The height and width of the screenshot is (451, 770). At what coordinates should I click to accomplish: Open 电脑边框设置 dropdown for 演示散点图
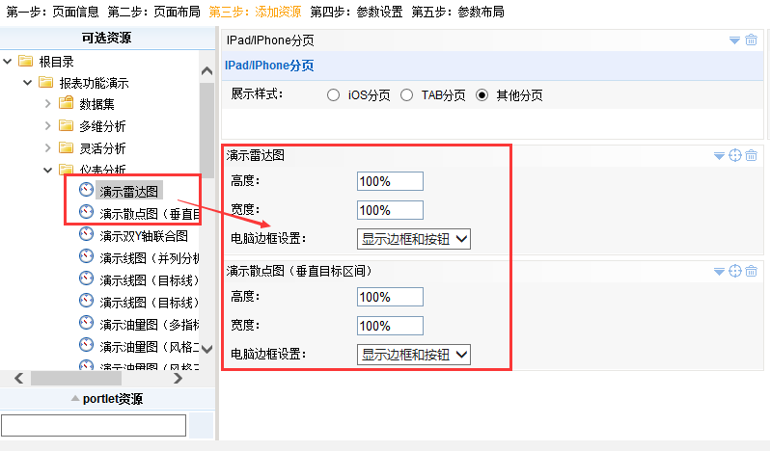pos(414,355)
